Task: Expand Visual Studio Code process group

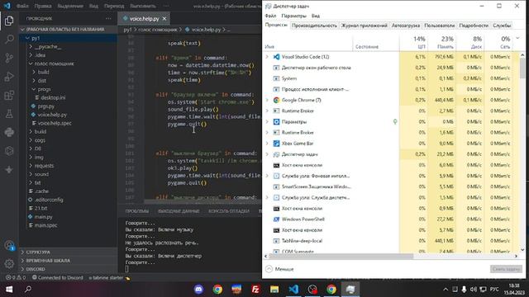Action: click(267, 57)
